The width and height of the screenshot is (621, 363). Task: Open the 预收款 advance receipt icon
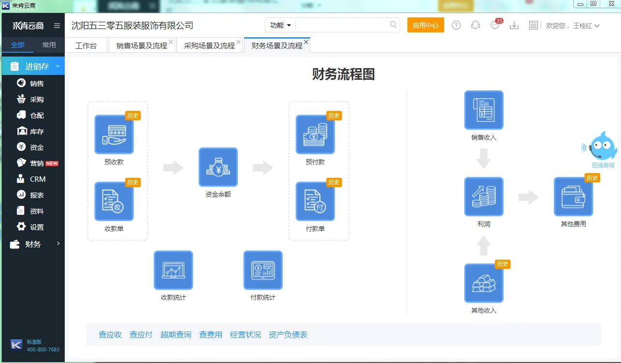pyautogui.click(x=114, y=134)
